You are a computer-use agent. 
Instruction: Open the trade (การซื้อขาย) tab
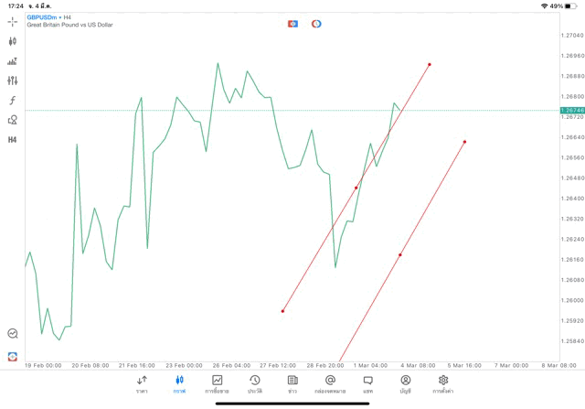click(217, 383)
